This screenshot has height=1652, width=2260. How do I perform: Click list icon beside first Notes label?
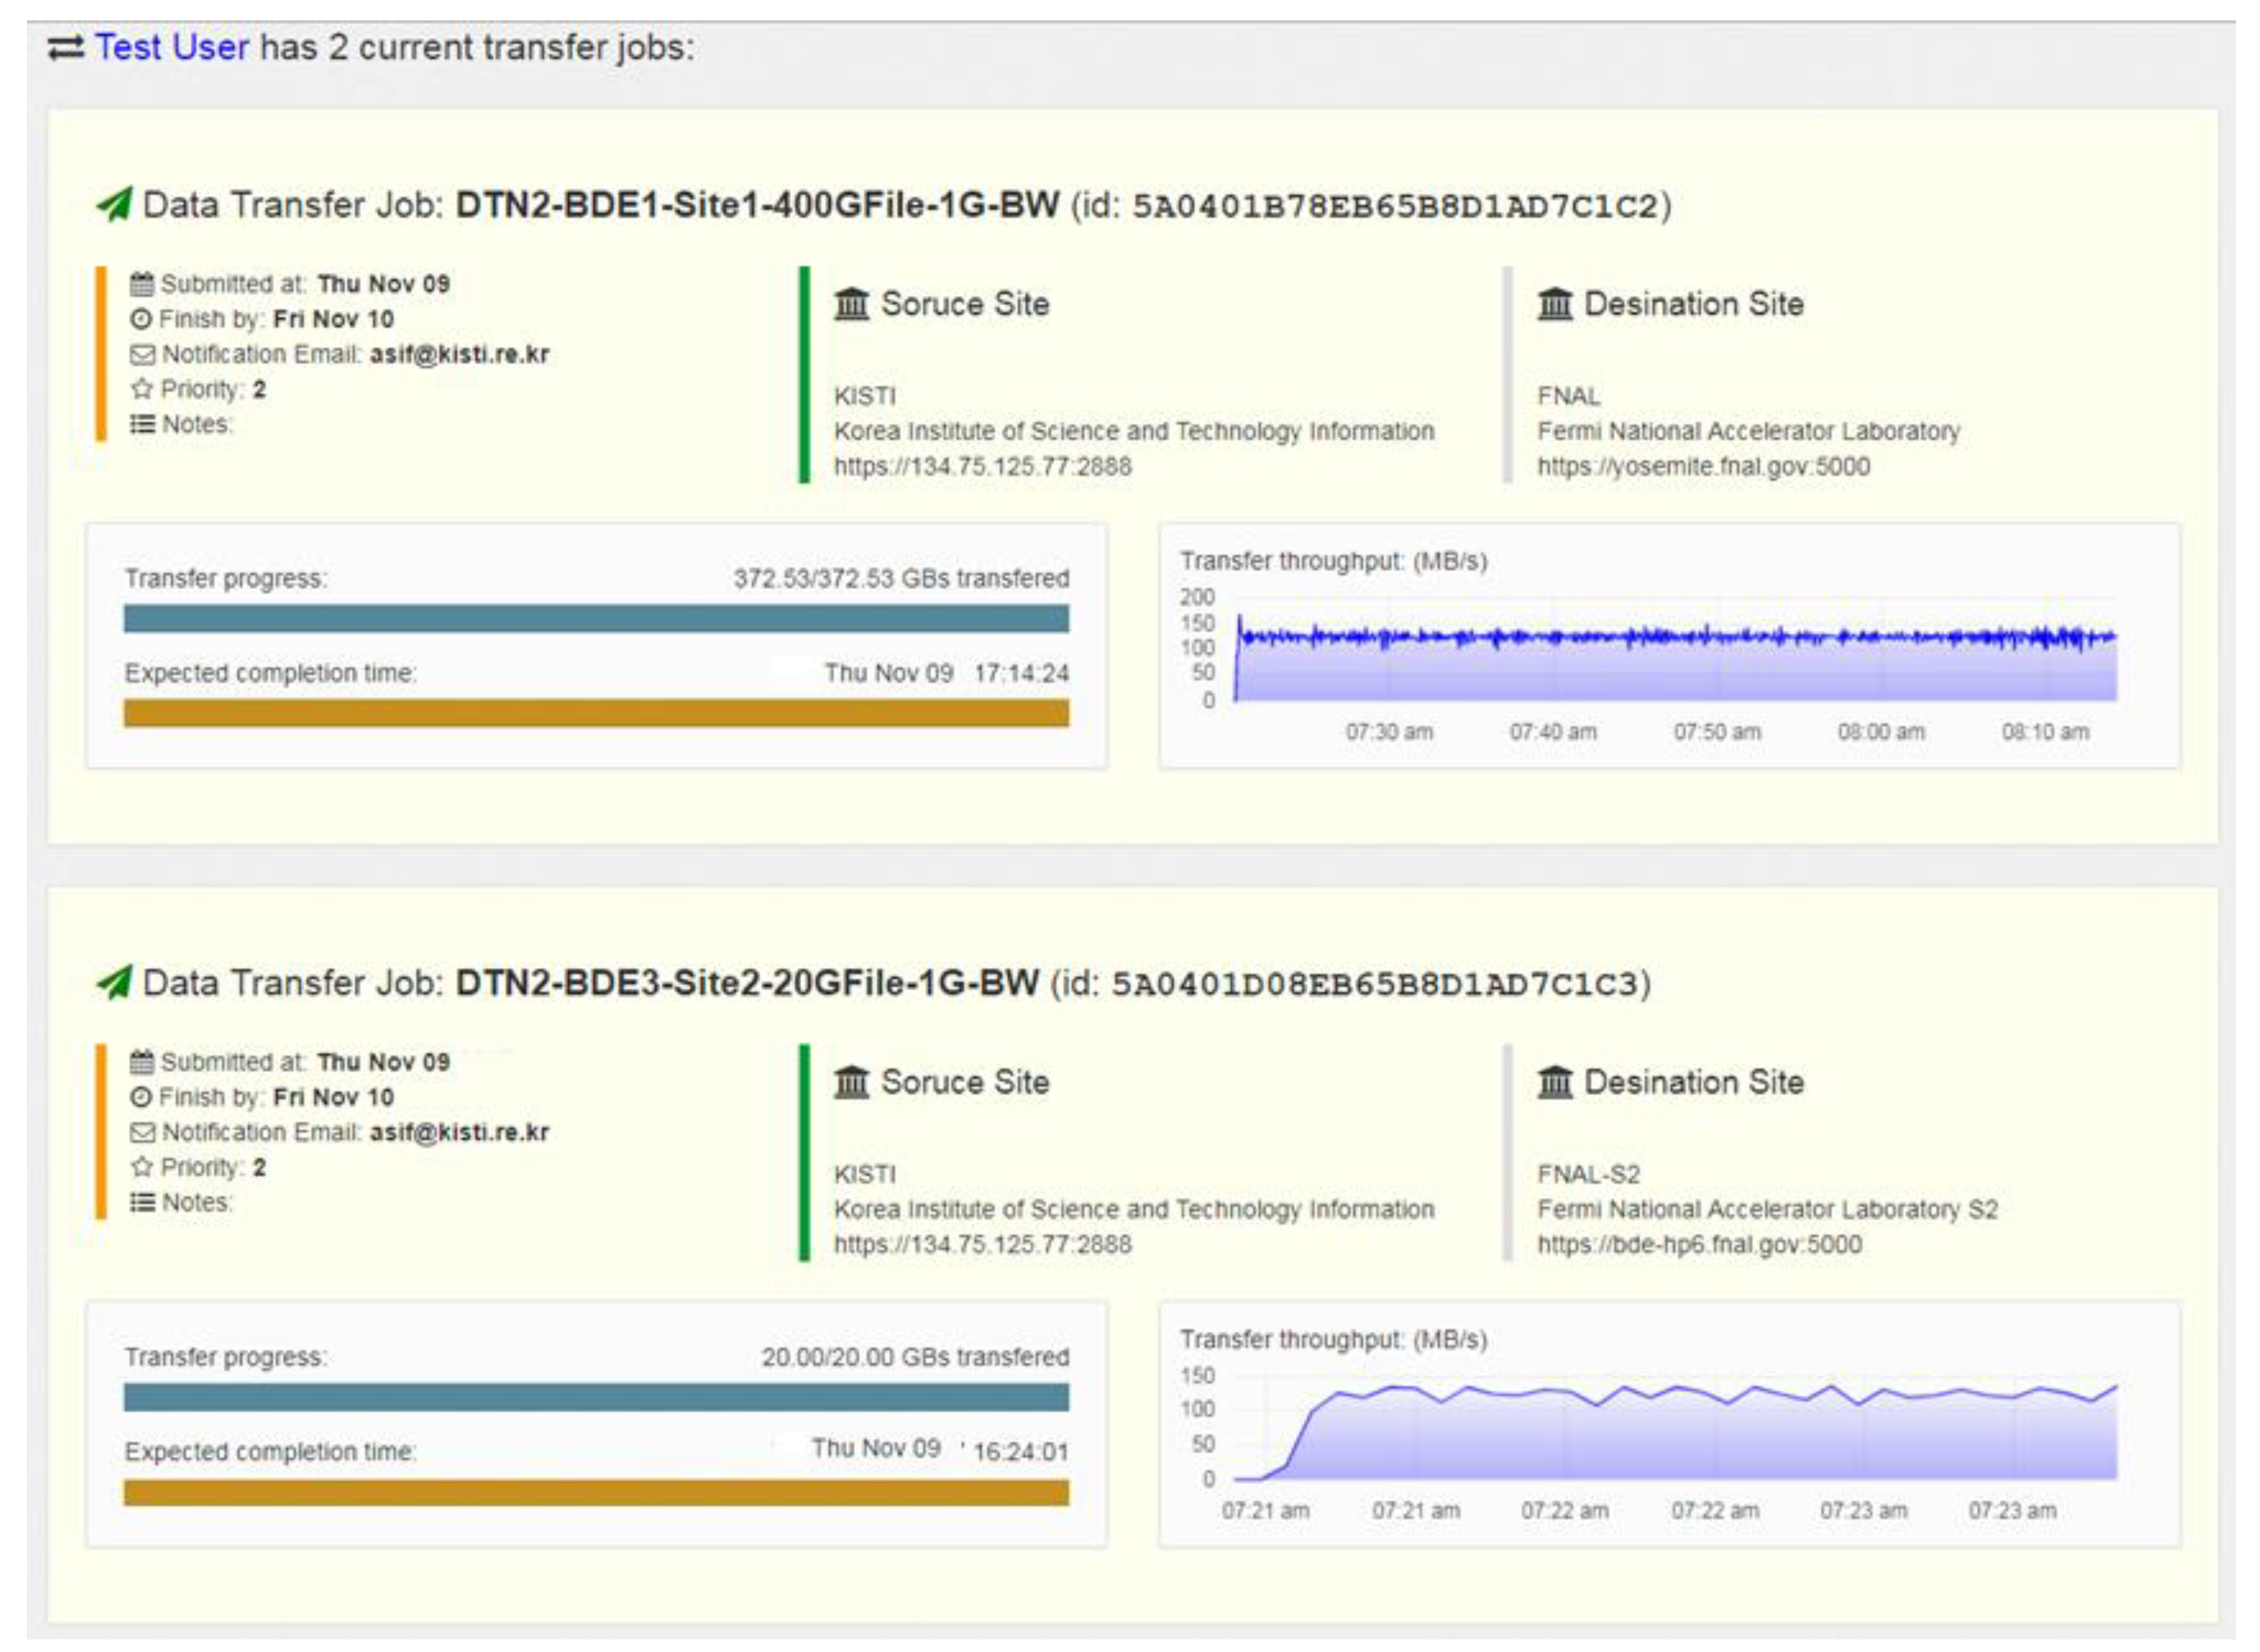142,424
